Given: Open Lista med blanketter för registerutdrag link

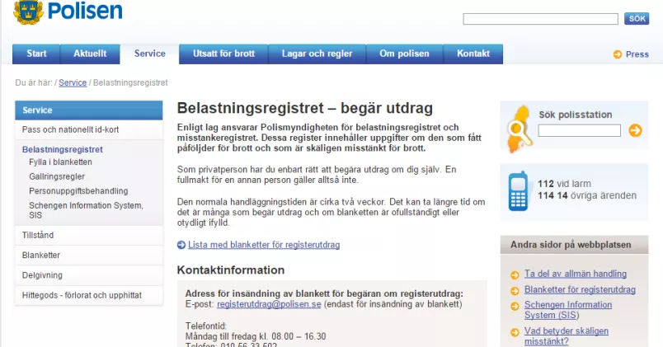Looking at the screenshot, I should [264, 245].
